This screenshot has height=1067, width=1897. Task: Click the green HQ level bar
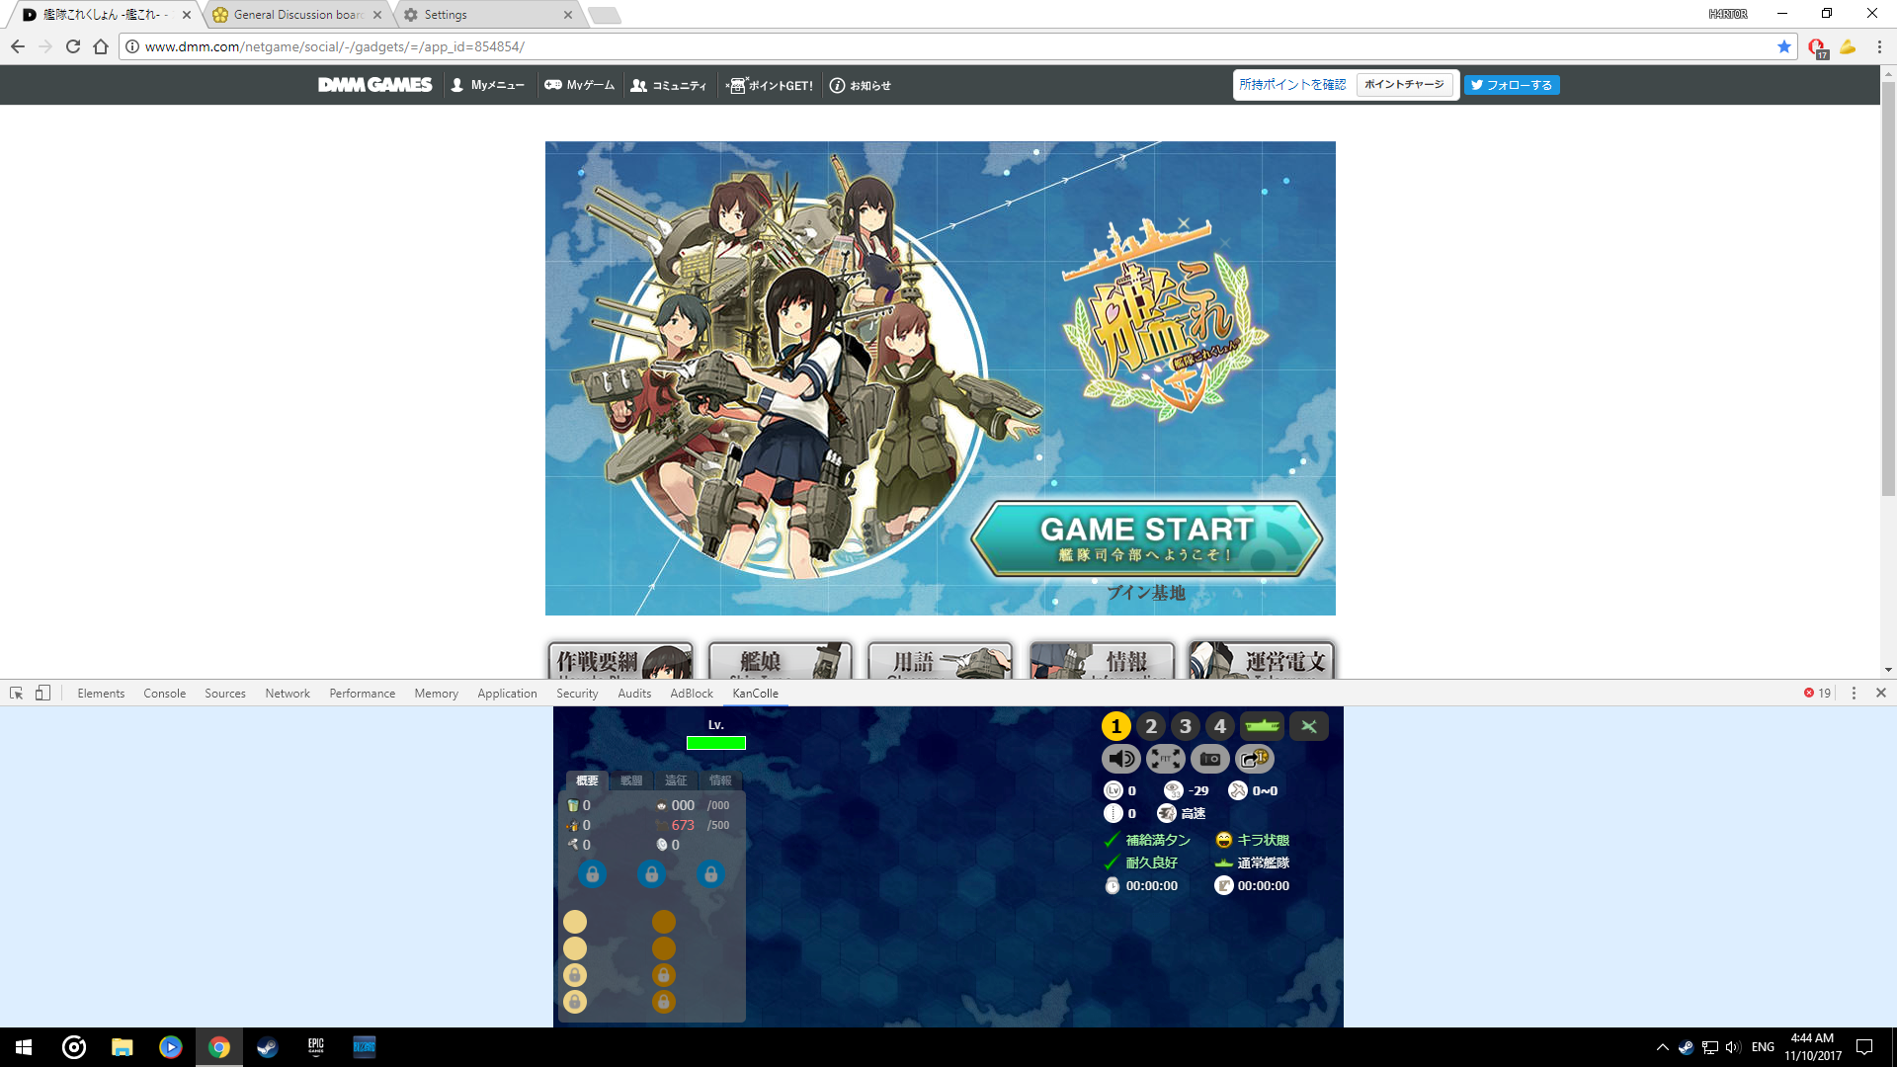click(x=716, y=743)
